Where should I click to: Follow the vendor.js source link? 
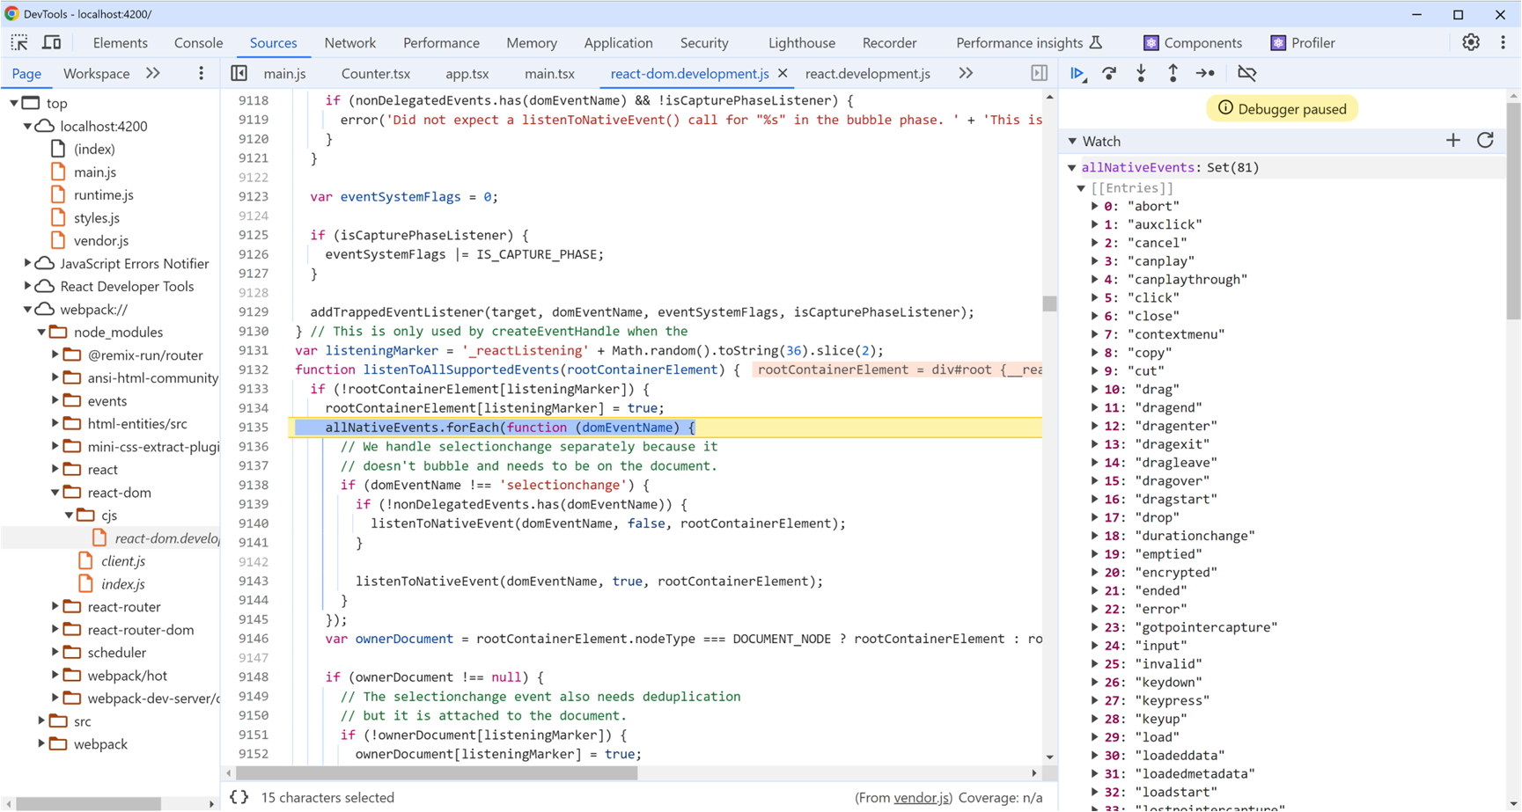point(921,797)
